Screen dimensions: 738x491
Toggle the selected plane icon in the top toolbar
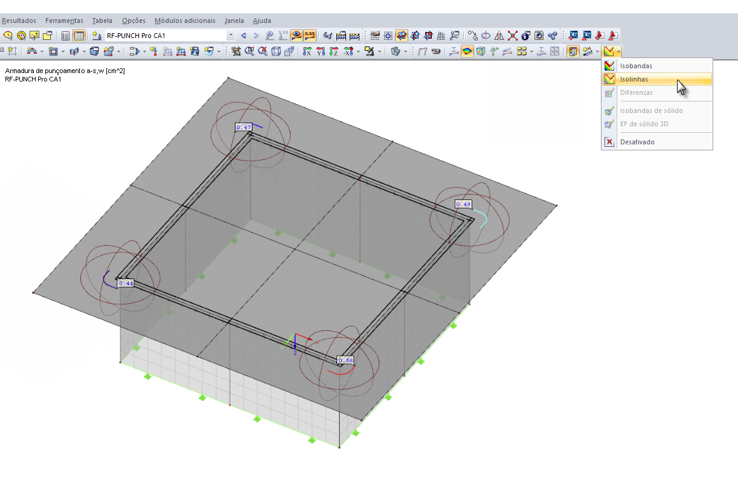tap(402, 36)
